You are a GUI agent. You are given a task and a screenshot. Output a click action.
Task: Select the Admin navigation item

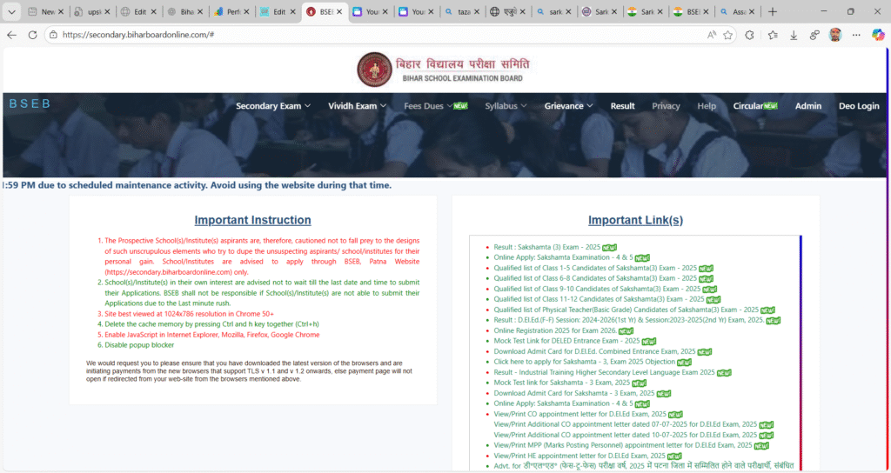coord(807,106)
